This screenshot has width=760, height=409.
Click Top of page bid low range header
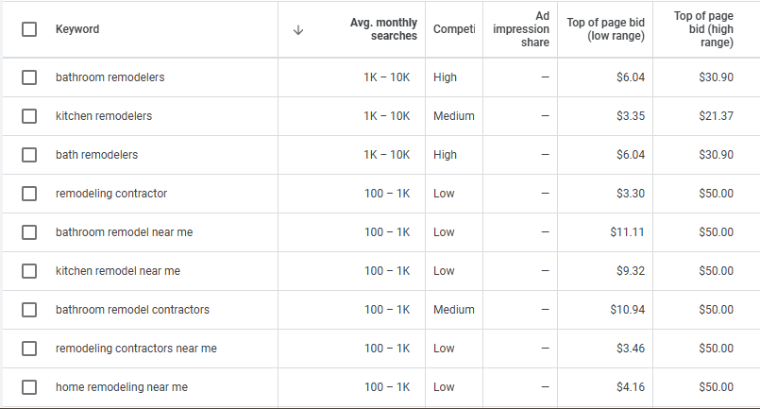click(x=606, y=29)
